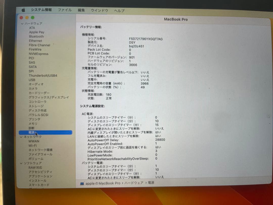Select カードリーダー in the sidebar
Screen dimensions: 273x205
pyautogui.click(x=39, y=93)
